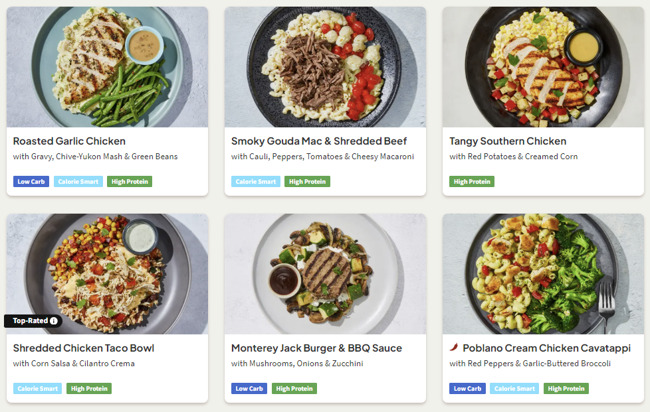View the Poblano Cream Chicken Cavatappi photo
Screen dimensions: 650x412
543,273
